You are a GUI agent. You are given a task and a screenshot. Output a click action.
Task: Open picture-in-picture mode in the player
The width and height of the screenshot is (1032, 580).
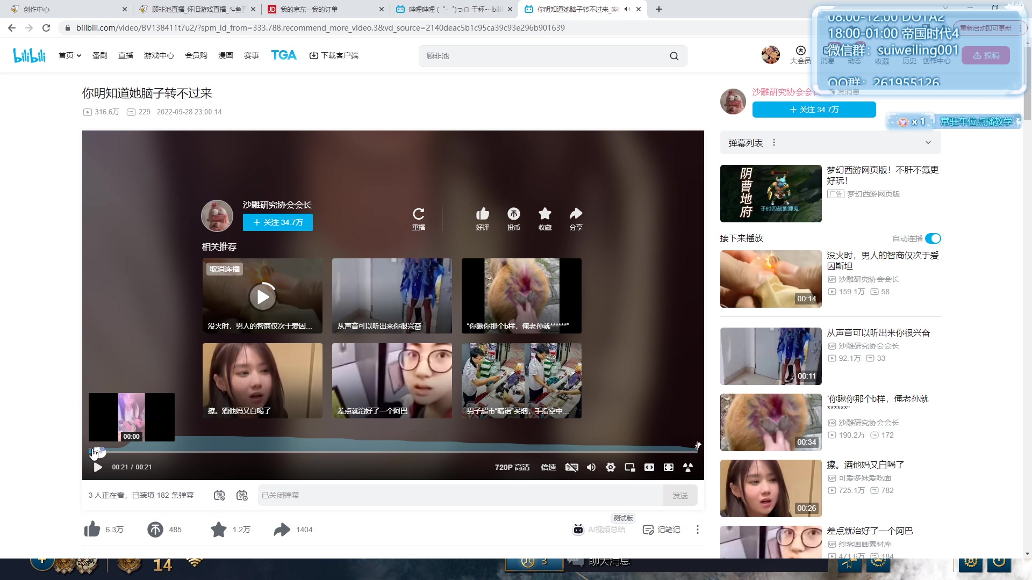point(629,467)
